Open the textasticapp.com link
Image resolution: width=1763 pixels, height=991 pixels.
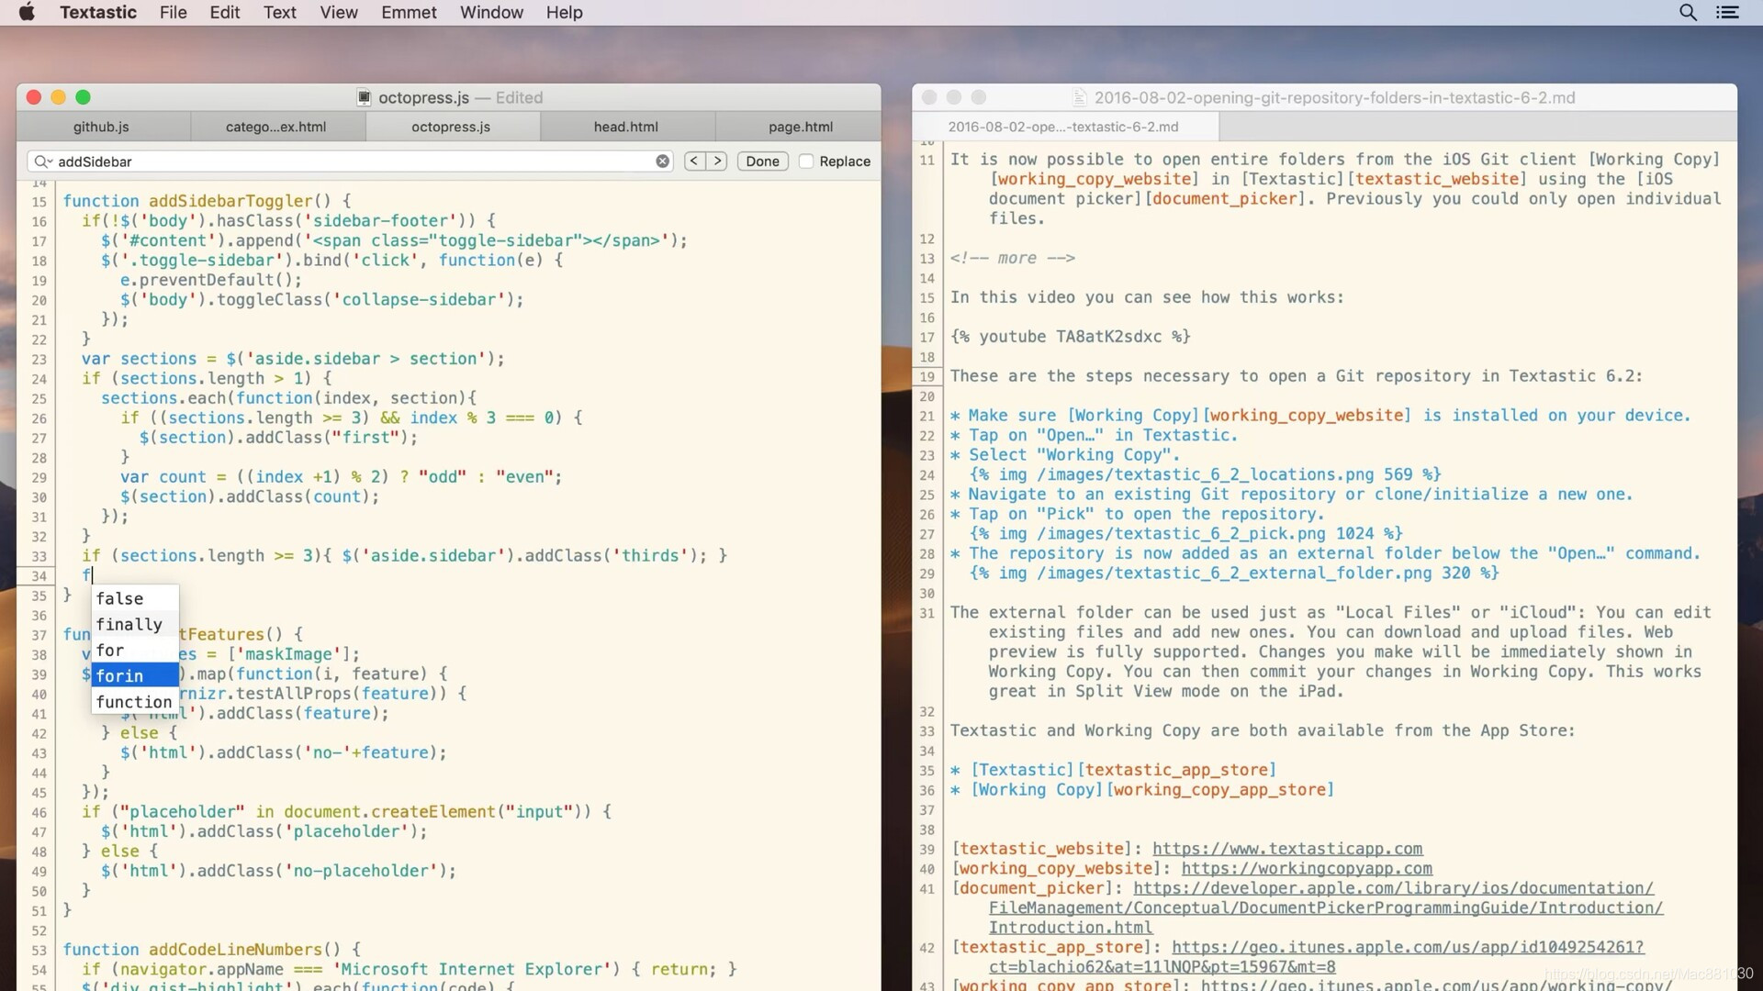click(1286, 849)
